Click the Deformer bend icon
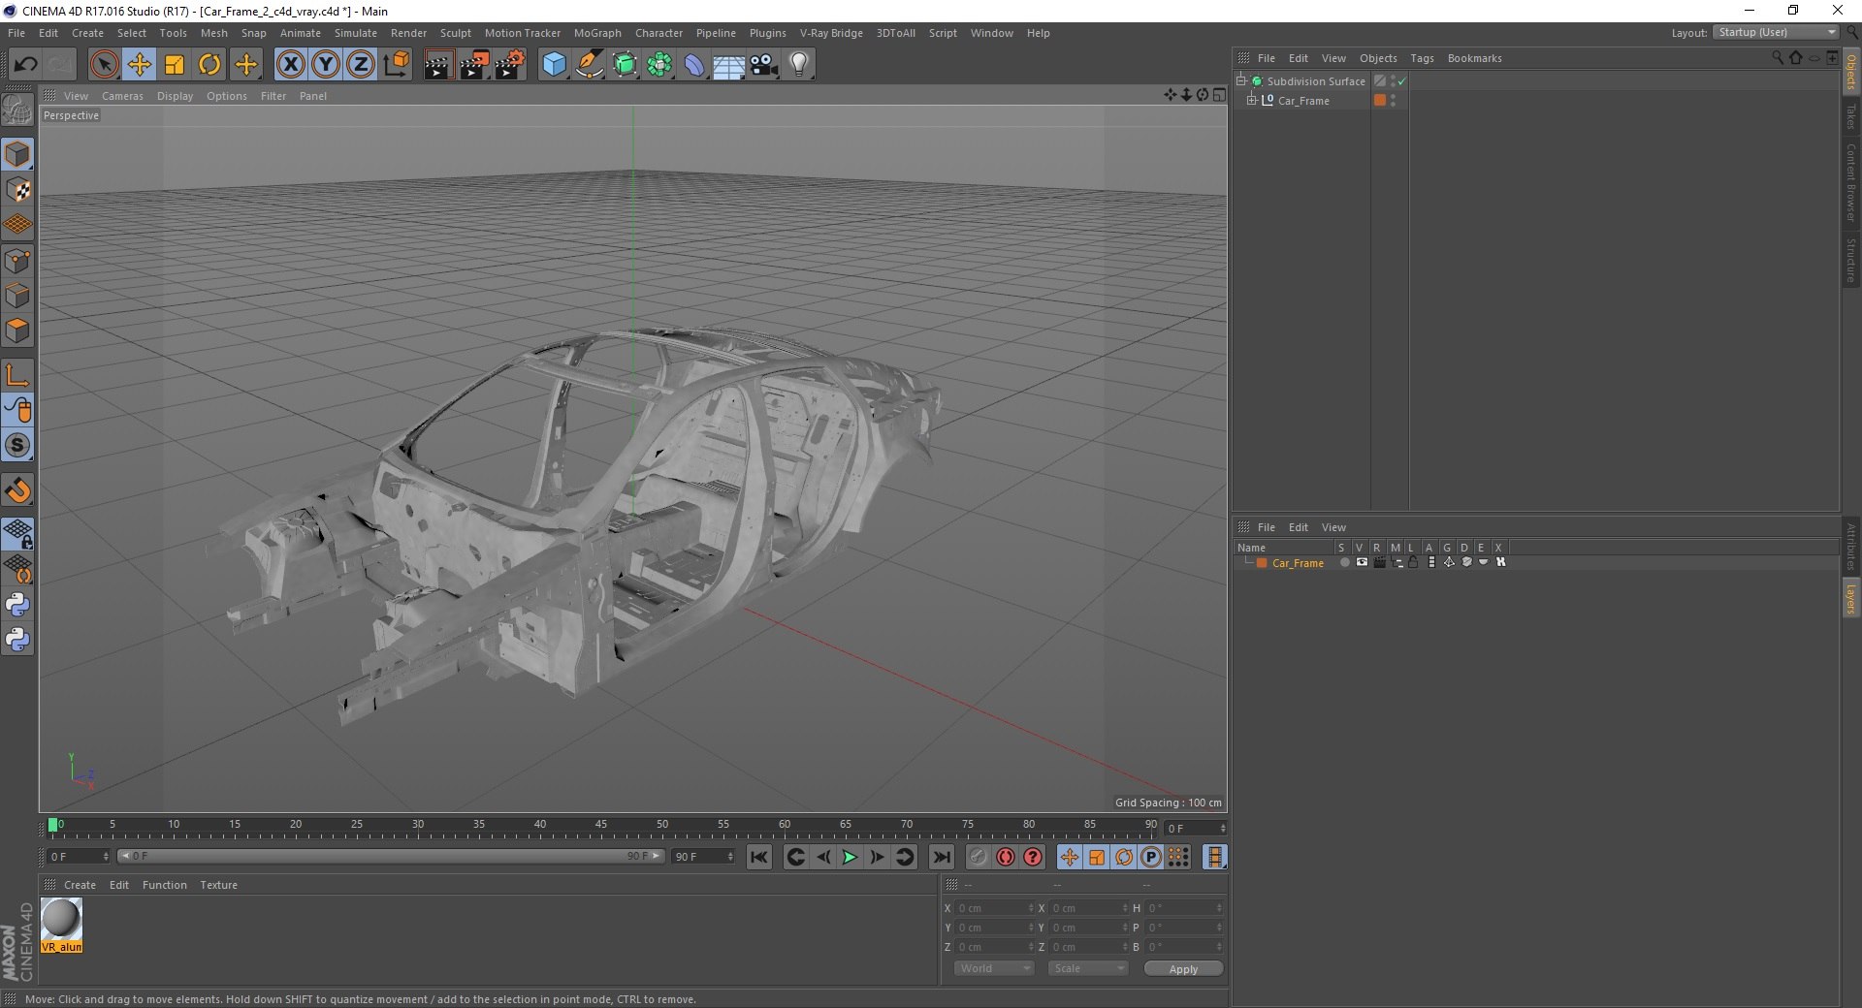Image resolution: width=1862 pixels, height=1008 pixels. [694, 65]
